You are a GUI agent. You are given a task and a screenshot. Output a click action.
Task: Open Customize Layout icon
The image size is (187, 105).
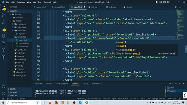click(x=168, y=2)
